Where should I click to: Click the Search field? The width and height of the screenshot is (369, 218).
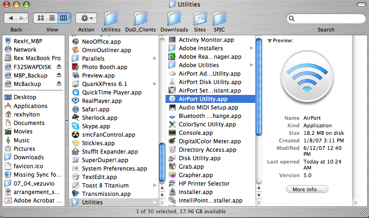326,18
